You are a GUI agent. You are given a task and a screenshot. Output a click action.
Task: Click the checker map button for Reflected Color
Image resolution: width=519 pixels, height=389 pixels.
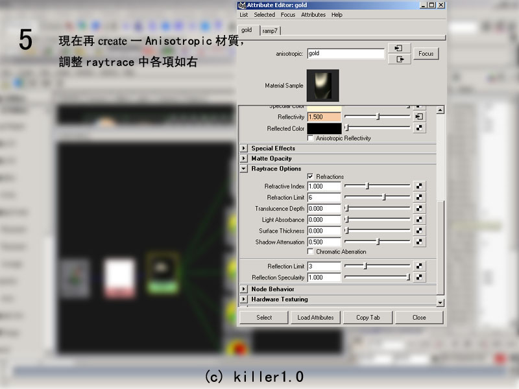click(x=420, y=128)
